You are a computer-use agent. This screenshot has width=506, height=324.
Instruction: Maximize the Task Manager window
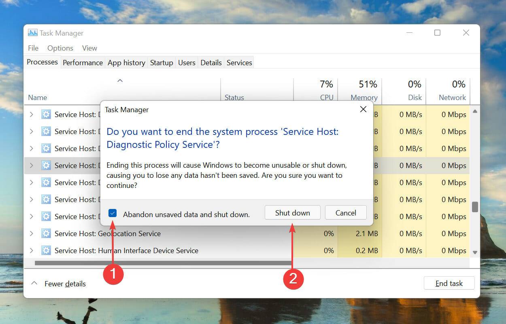(437, 33)
